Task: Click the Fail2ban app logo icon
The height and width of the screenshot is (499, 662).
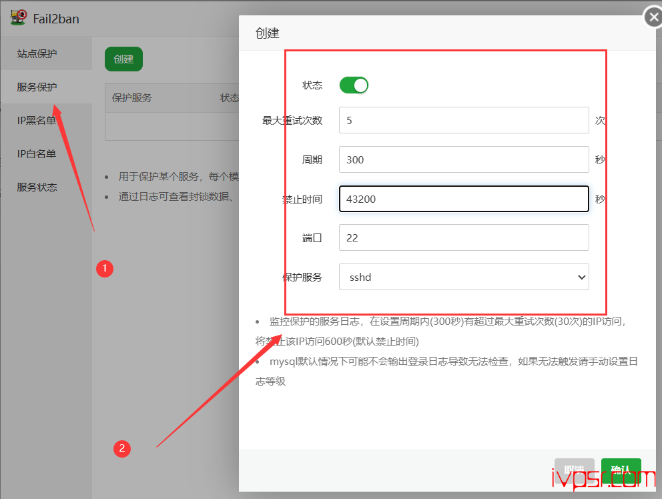Action: tap(19, 17)
